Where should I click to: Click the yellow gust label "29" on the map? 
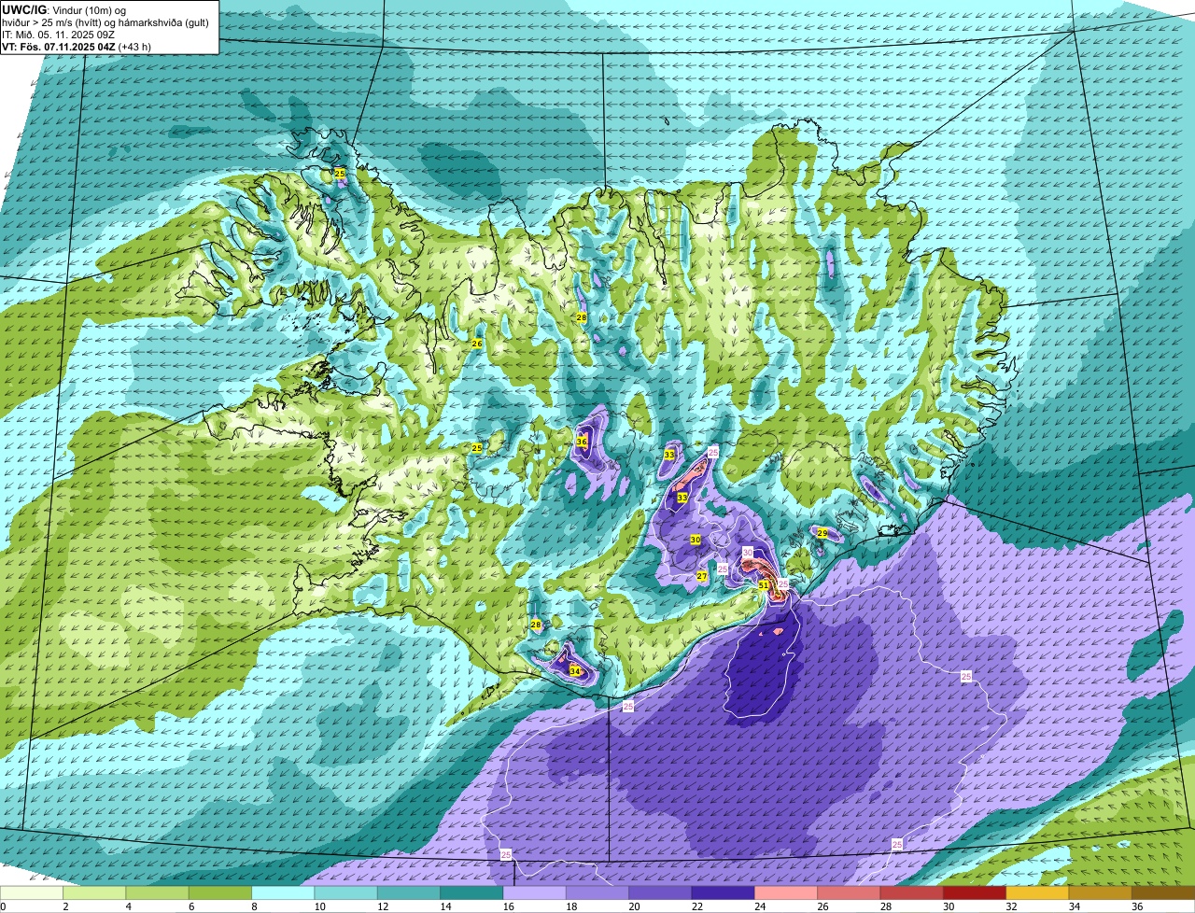pos(822,533)
